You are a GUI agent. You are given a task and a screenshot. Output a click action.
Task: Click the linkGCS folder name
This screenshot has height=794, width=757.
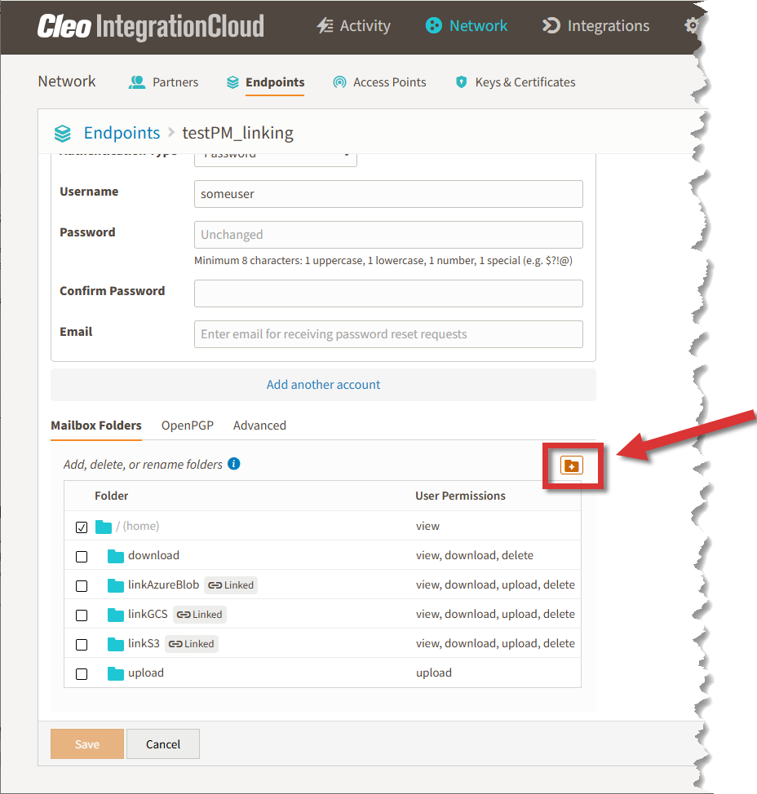148,614
